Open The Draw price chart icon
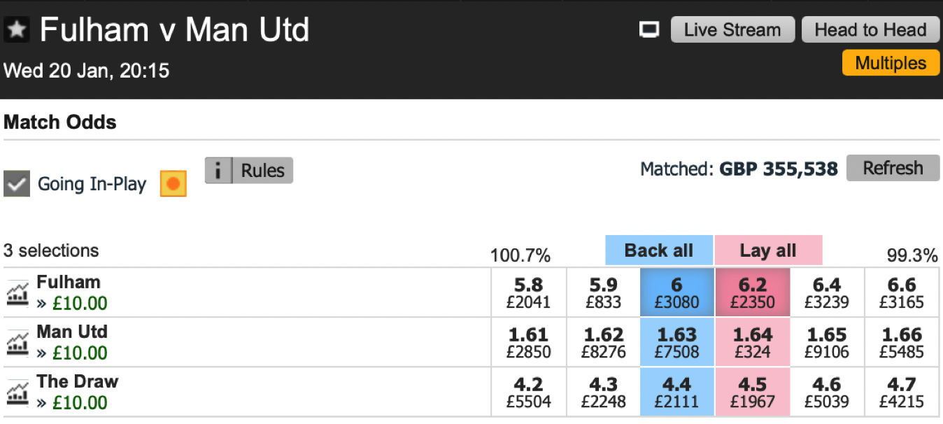 pos(17,393)
